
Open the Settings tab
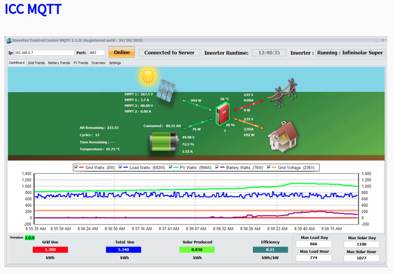pos(114,63)
